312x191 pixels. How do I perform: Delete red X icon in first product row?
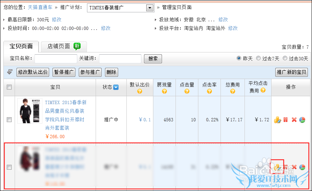point(294,119)
